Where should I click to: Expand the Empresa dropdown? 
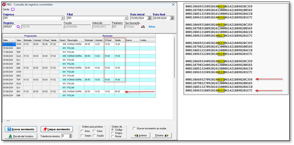(63, 18)
